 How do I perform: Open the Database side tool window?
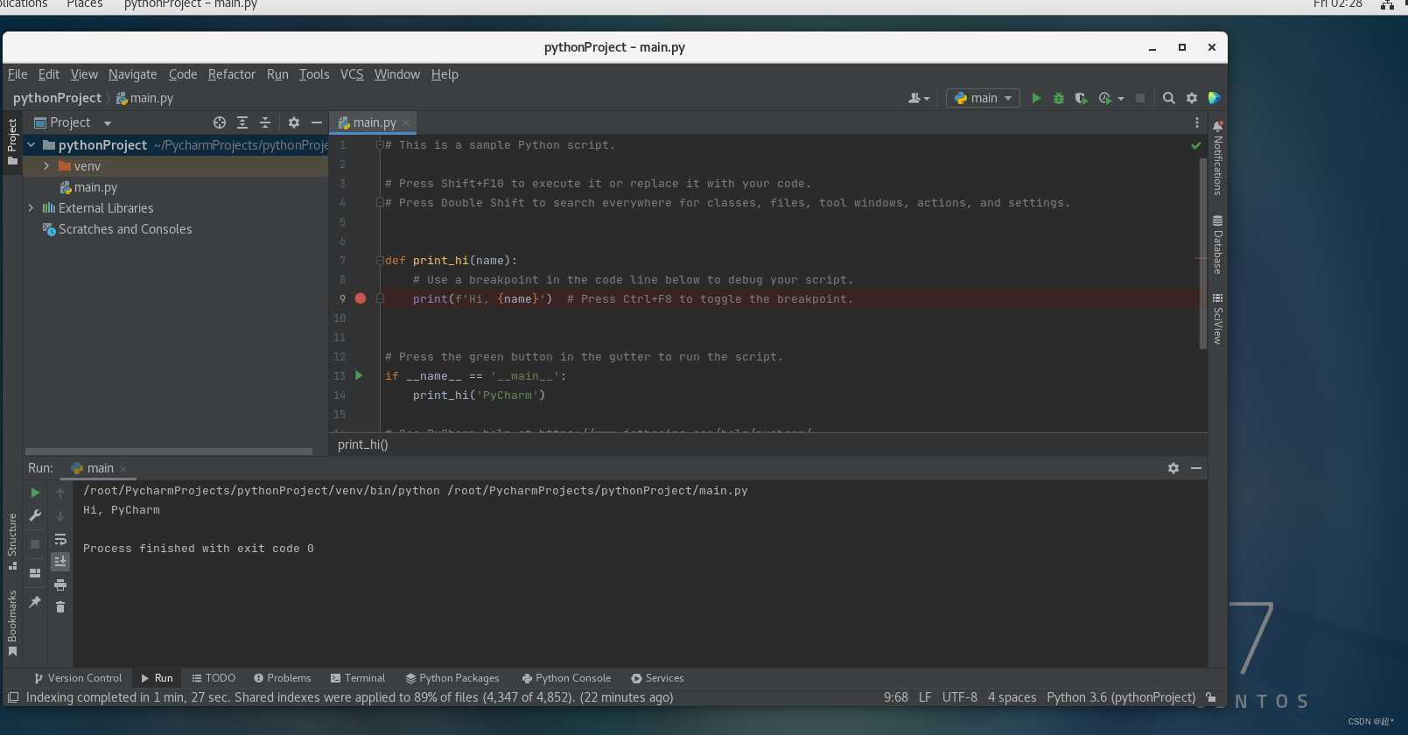1217,244
